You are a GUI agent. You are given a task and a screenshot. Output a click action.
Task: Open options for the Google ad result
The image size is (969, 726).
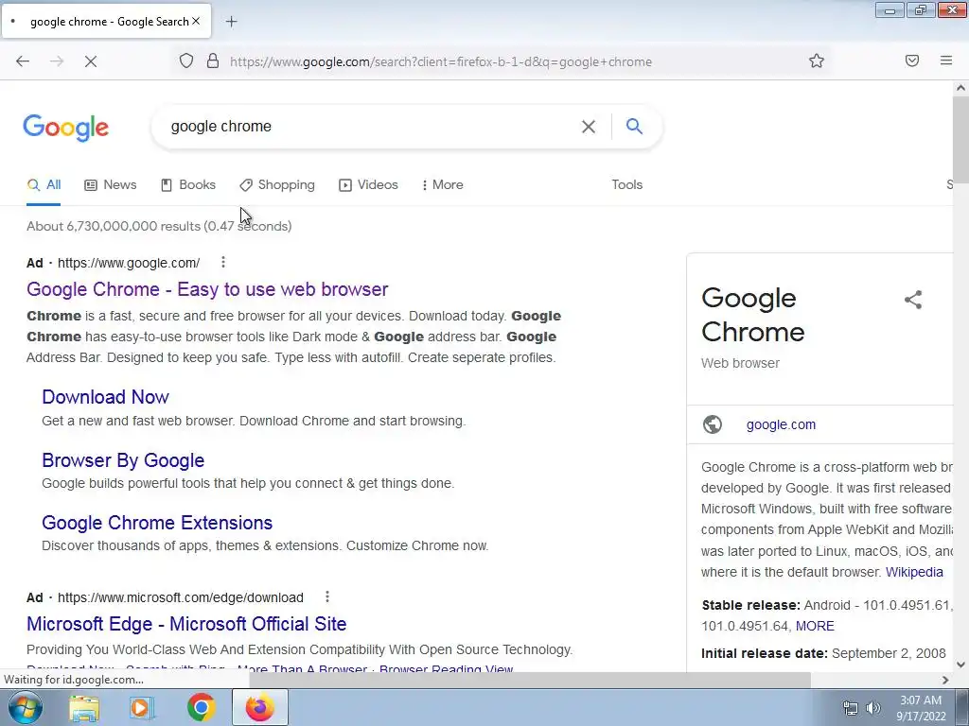click(x=223, y=263)
